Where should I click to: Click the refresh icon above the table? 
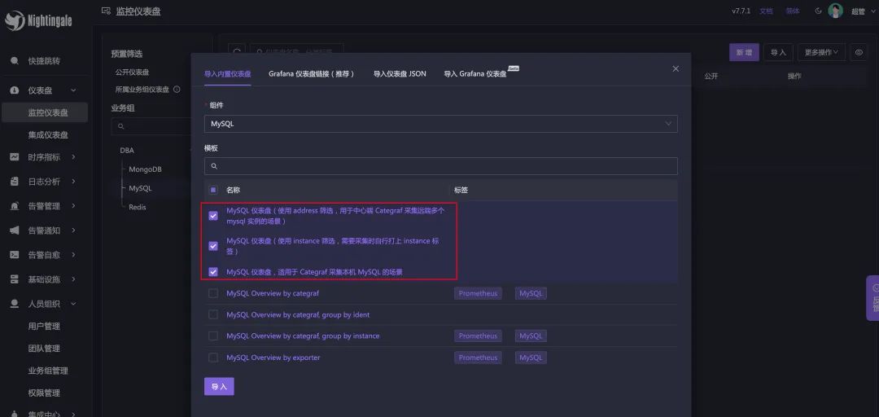tap(236, 52)
